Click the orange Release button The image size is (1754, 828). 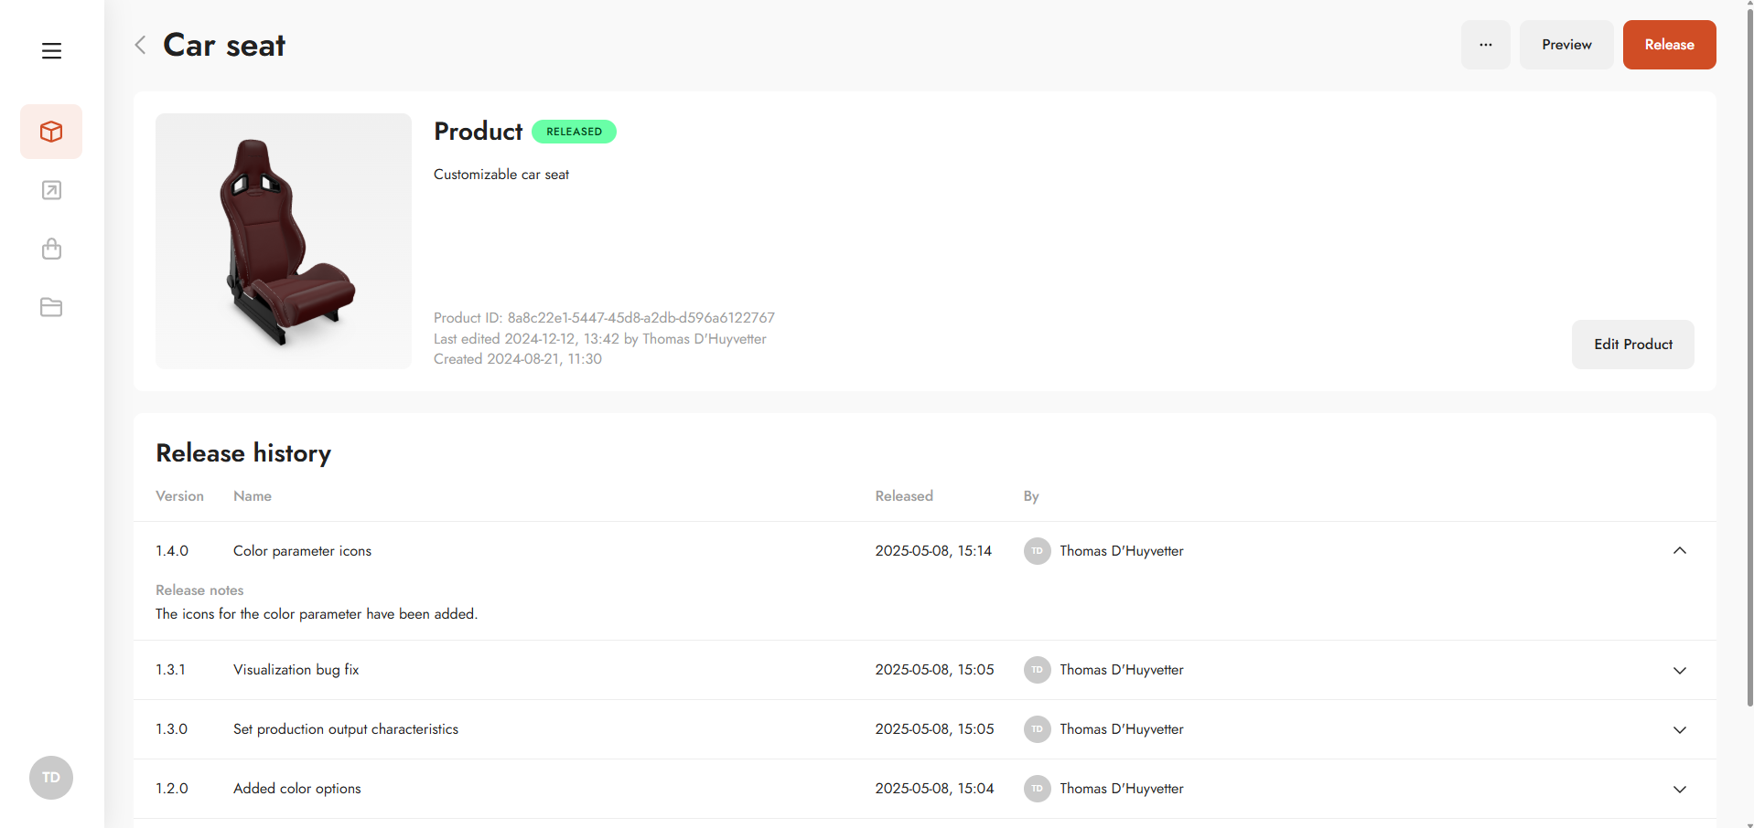tap(1669, 45)
